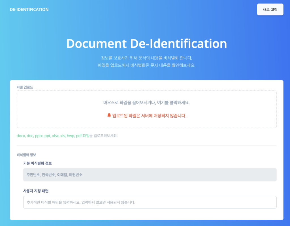The height and width of the screenshot is (226, 290).
Task: Select the xlsx file format link
Action: 56,136
